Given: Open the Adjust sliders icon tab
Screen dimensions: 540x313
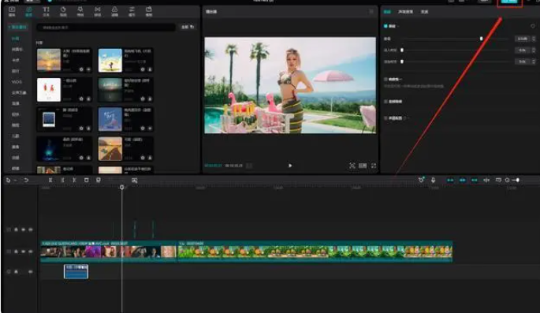Looking at the screenshot, I should (132, 11).
